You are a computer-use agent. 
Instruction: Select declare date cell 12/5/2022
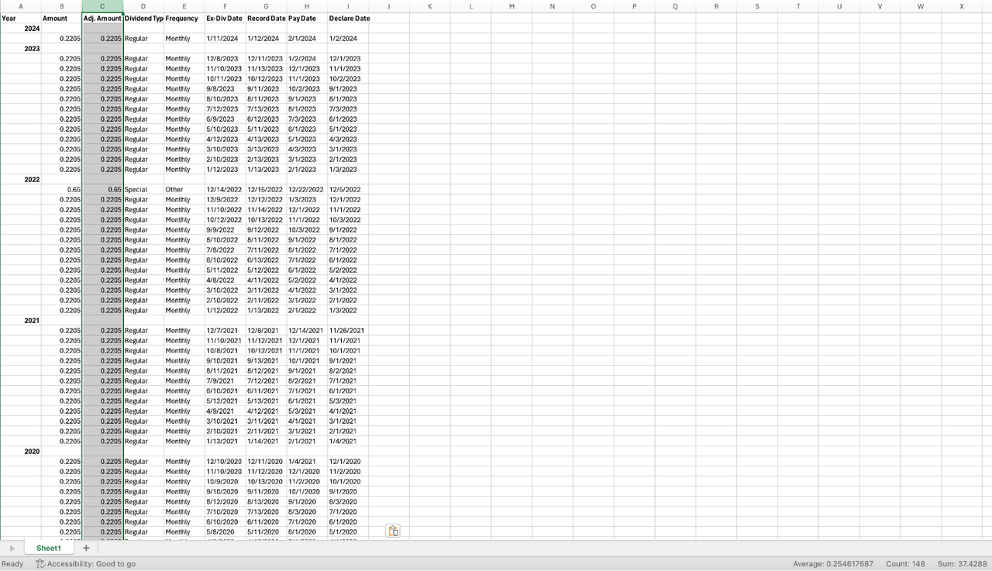tap(348, 190)
